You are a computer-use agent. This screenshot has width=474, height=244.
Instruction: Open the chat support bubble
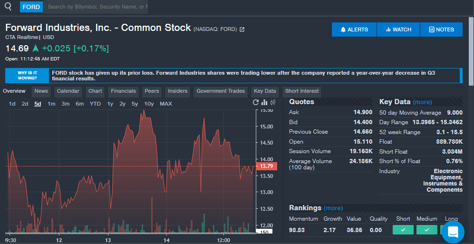pos(453,232)
